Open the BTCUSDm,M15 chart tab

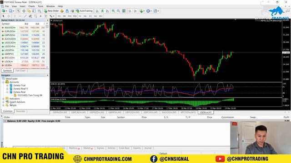tap(188, 112)
